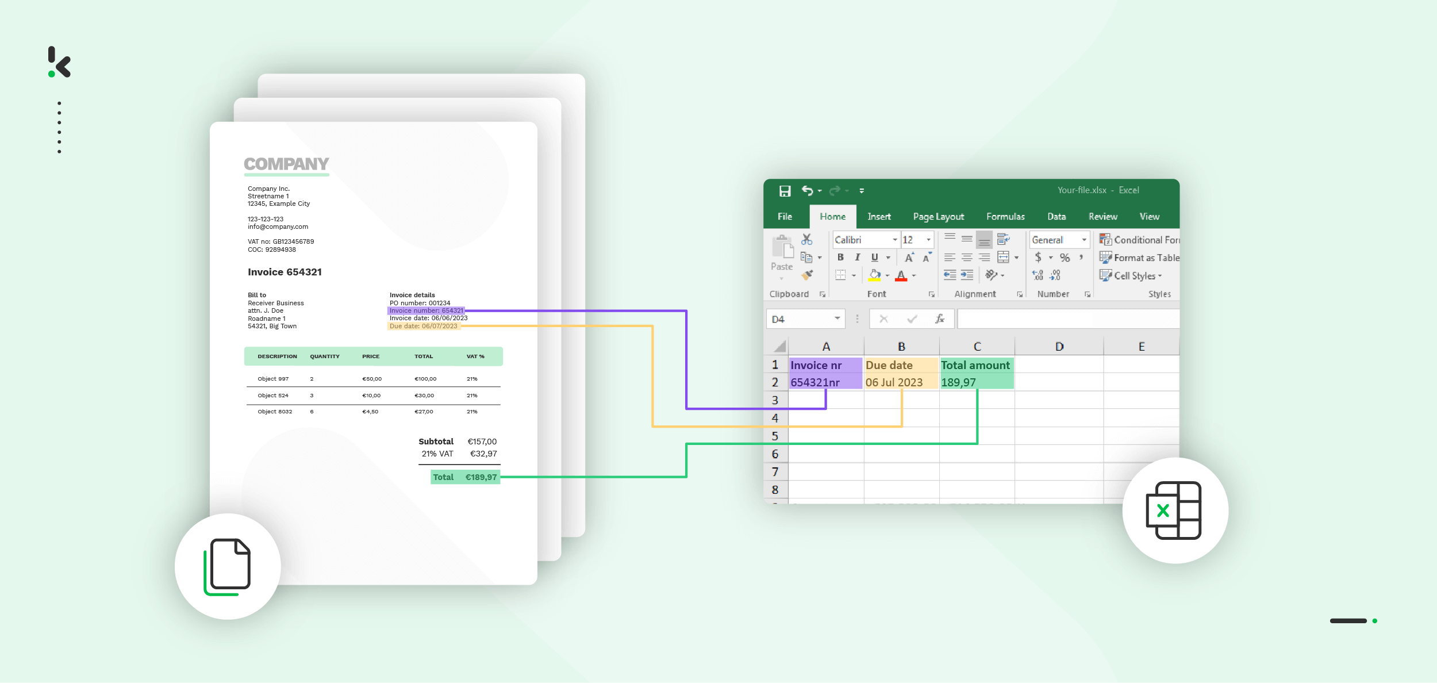The width and height of the screenshot is (1437, 683).
Task: Click Conditional Formatting button
Action: tap(1139, 240)
